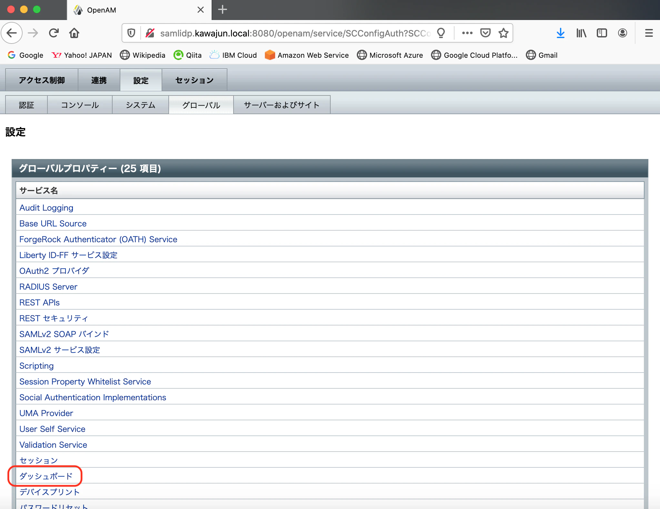Open the Scripting service link
Image resolution: width=660 pixels, height=509 pixels.
pyautogui.click(x=36, y=366)
